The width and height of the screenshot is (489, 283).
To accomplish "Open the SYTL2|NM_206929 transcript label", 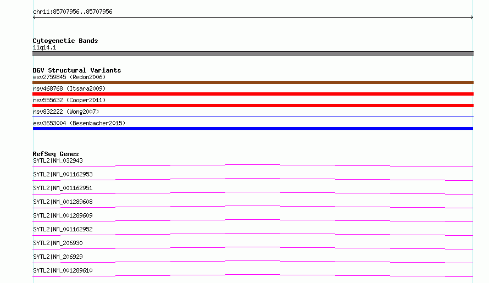I will (x=58, y=257).
